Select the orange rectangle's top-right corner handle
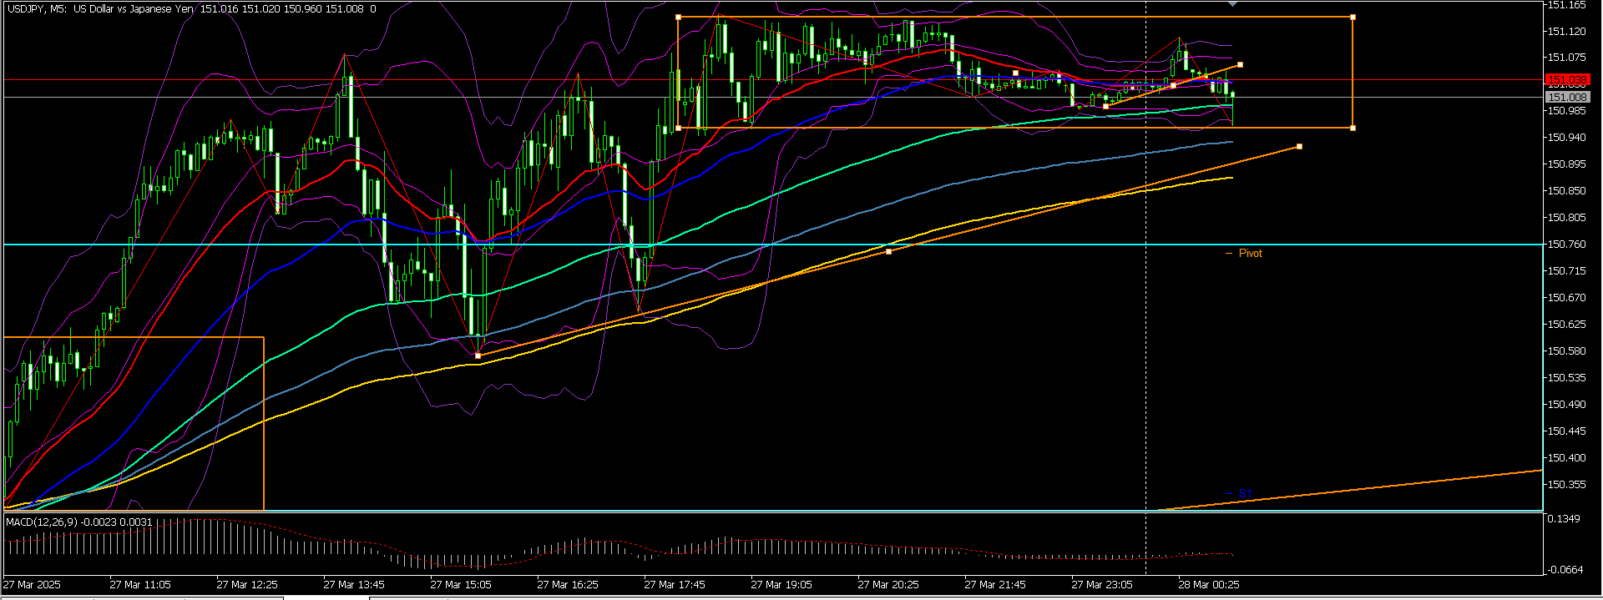 pyautogui.click(x=1353, y=17)
